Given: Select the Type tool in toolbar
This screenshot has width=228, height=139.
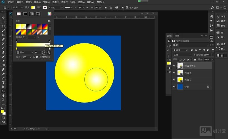Looking at the screenshot, I should [3, 83].
